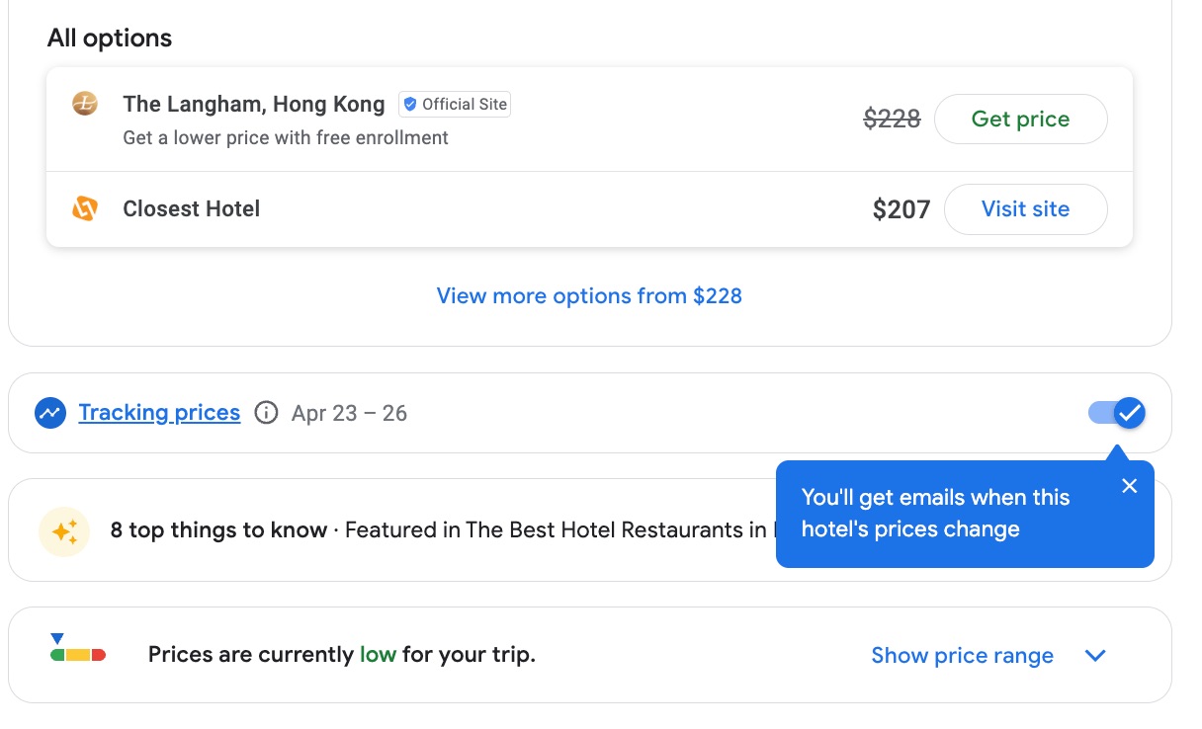Click The Langham hotel logo icon
This screenshot has height=729, width=1202.
coord(85,103)
